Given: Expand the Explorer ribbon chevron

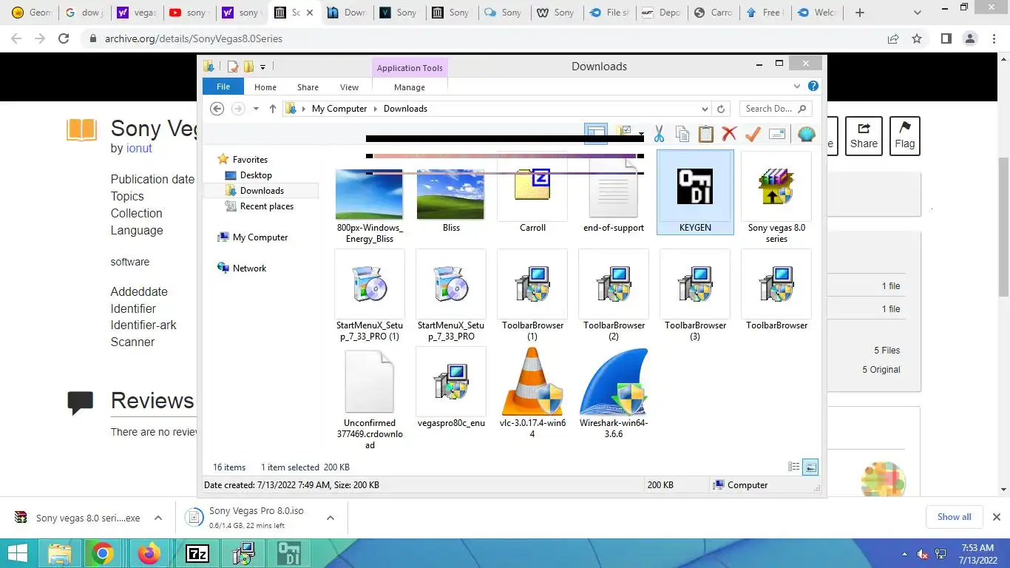Looking at the screenshot, I should tap(797, 87).
